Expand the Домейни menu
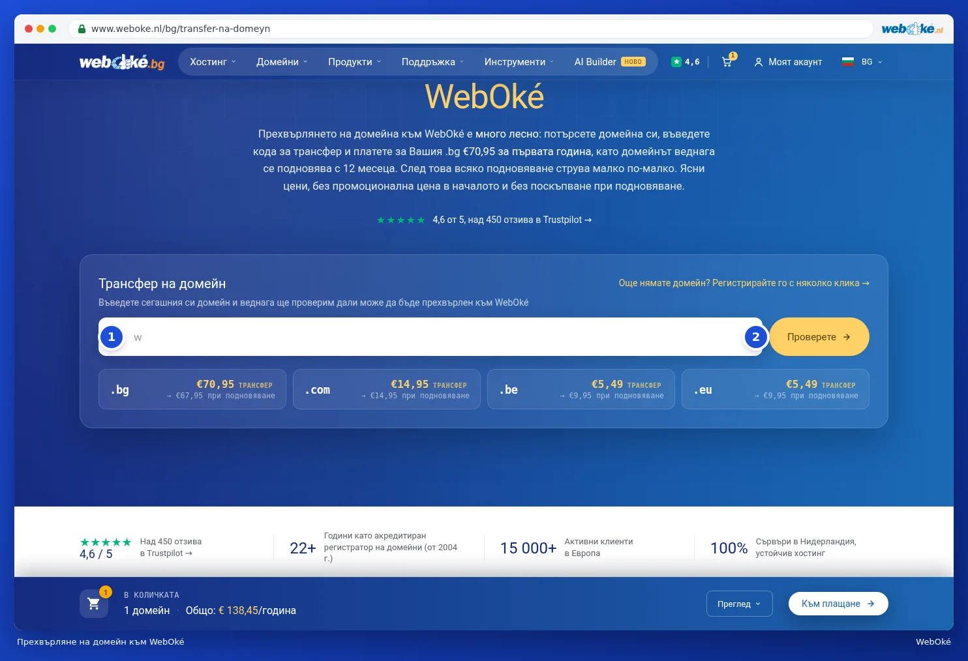The width and height of the screenshot is (968, 661). pos(282,62)
